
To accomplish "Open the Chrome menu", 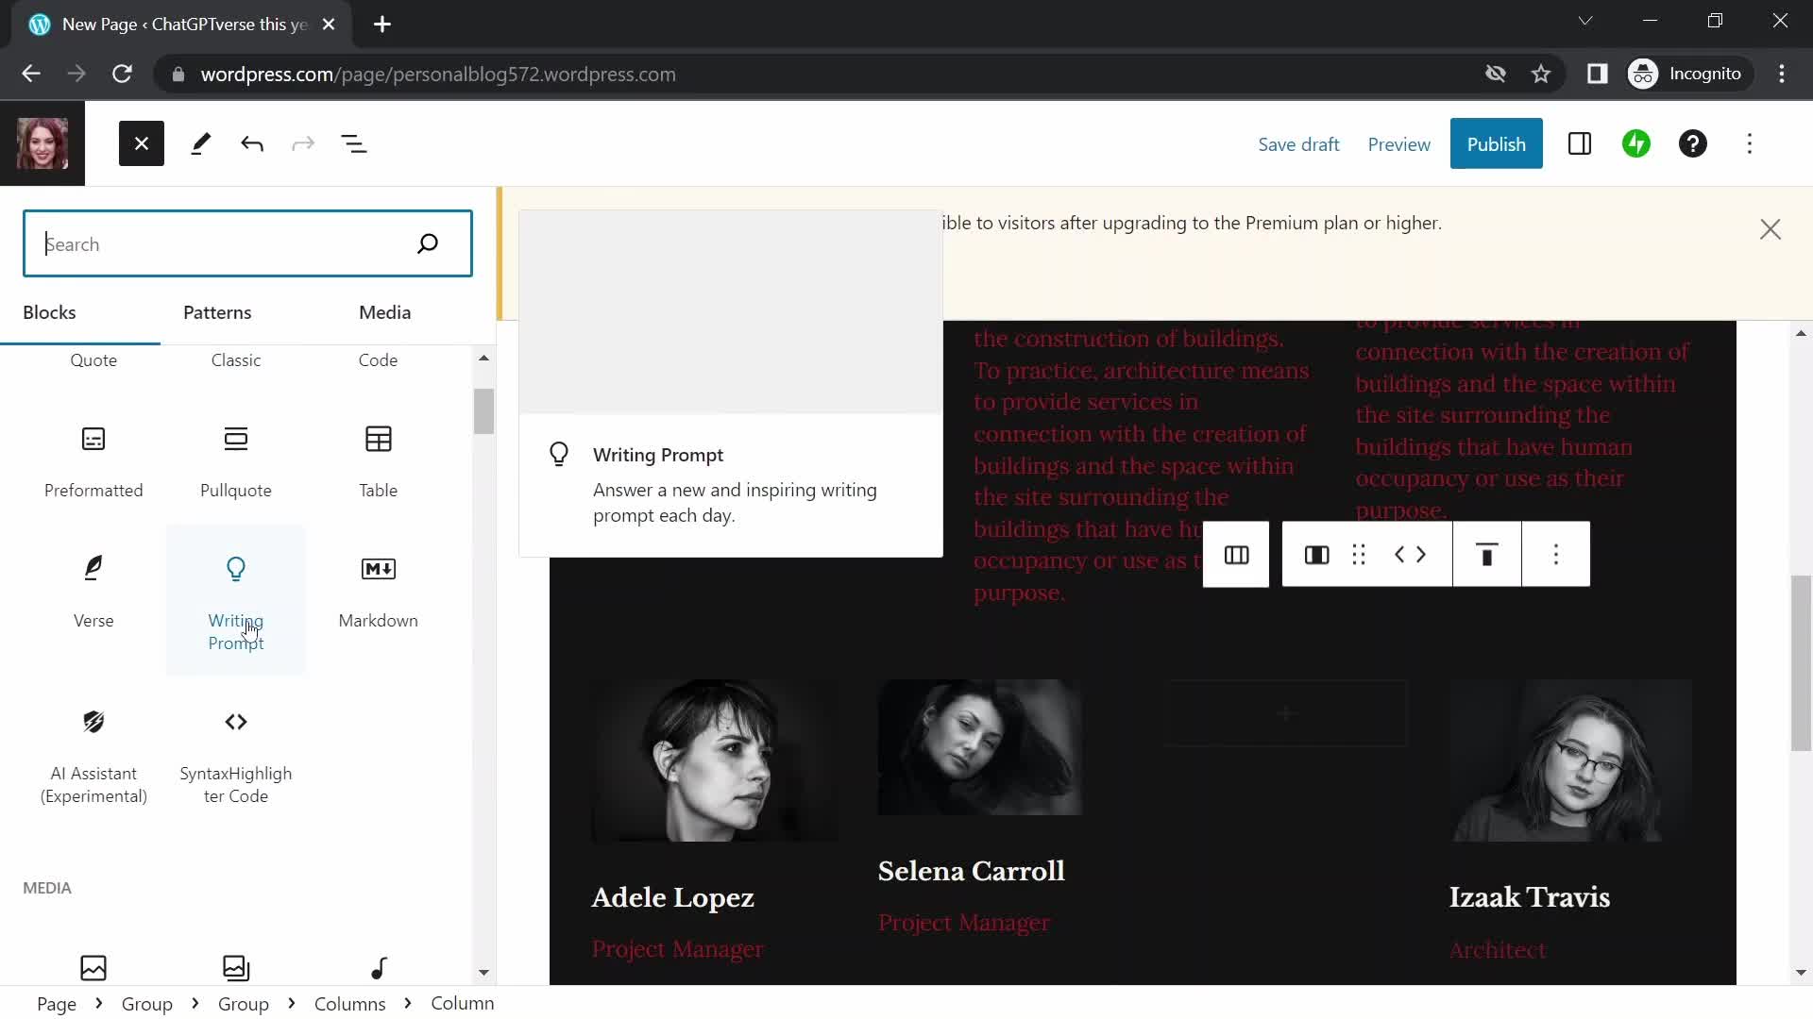I will click(1782, 74).
